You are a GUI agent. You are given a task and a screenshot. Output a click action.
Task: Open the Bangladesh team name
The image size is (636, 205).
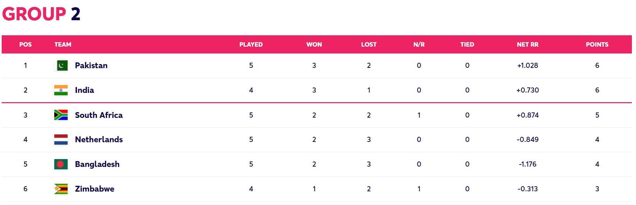[97, 164]
